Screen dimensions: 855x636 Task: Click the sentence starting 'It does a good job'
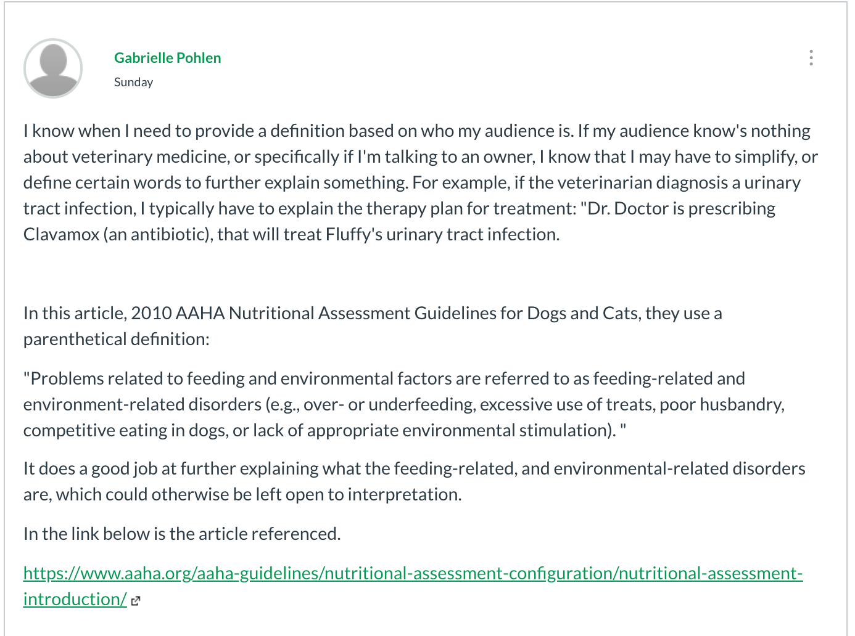point(415,481)
